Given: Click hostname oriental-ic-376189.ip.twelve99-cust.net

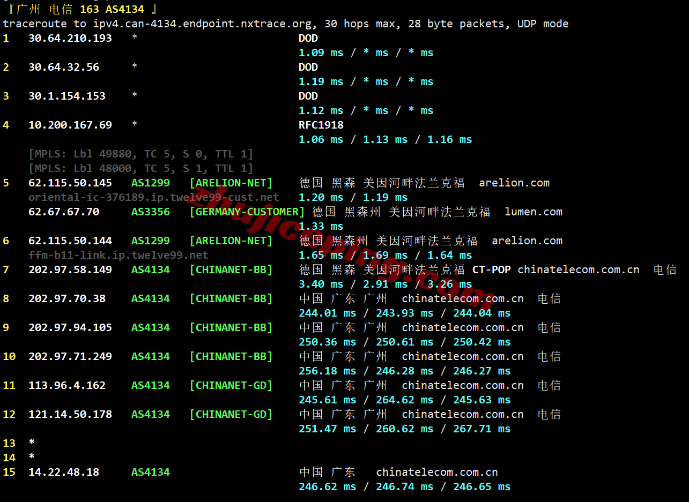Looking at the screenshot, I should coord(154,197).
